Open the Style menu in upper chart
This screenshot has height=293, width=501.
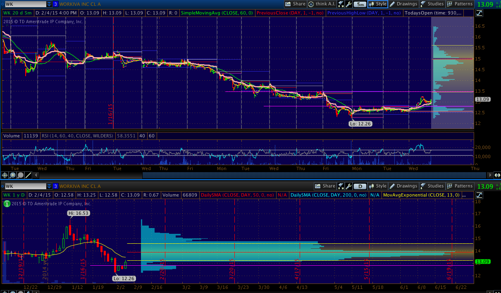377,4
